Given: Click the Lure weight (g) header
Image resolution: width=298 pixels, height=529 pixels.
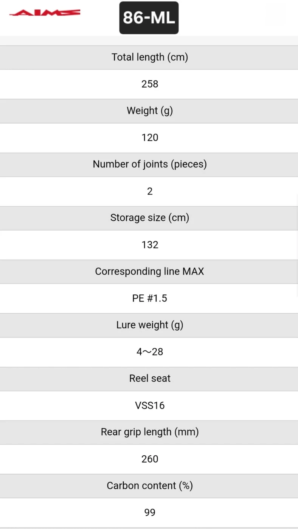Looking at the screenshot, I should coord(150,325).
